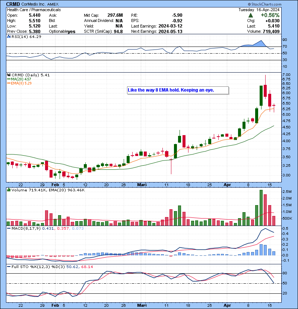
Task: Click the 'Apr' month label below price chart
Action: pyautogui.click(x=227, y=185)
